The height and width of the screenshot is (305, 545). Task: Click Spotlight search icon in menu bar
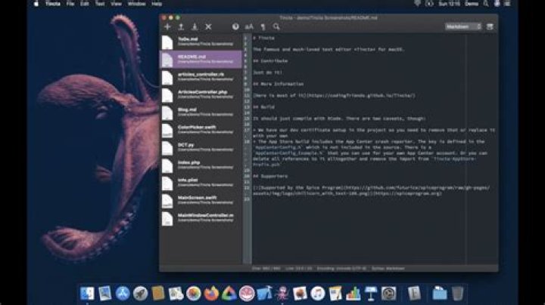point(485,4)
